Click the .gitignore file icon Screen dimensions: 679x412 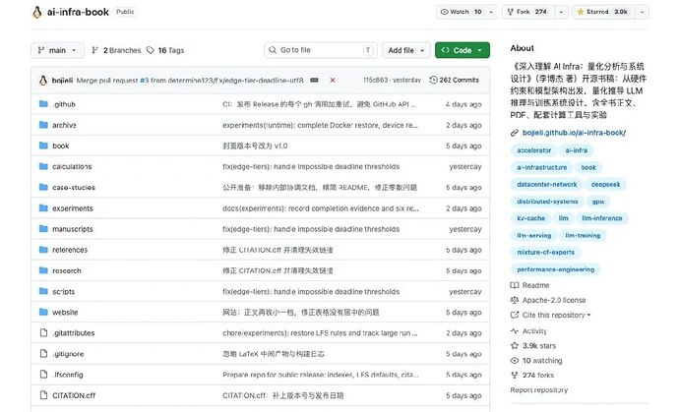(x=43, y=354)
